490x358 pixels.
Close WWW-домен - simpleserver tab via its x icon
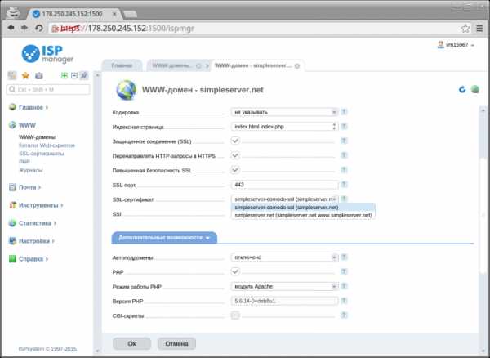click(x=297, y=66)
